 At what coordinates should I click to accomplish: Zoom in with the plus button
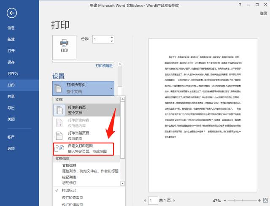click(259, 201)
